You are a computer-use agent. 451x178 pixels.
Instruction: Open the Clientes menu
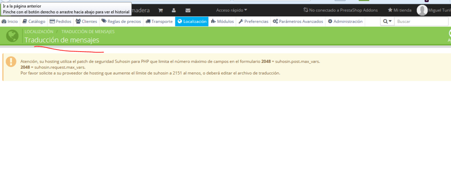tap(86, 21)
